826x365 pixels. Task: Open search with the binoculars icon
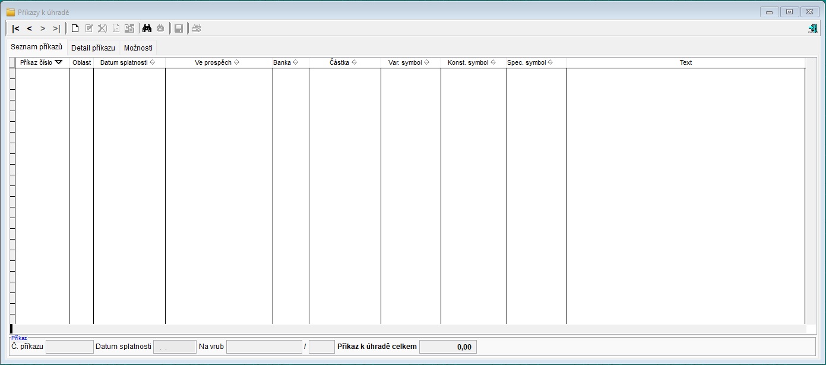tap(147, 28)
